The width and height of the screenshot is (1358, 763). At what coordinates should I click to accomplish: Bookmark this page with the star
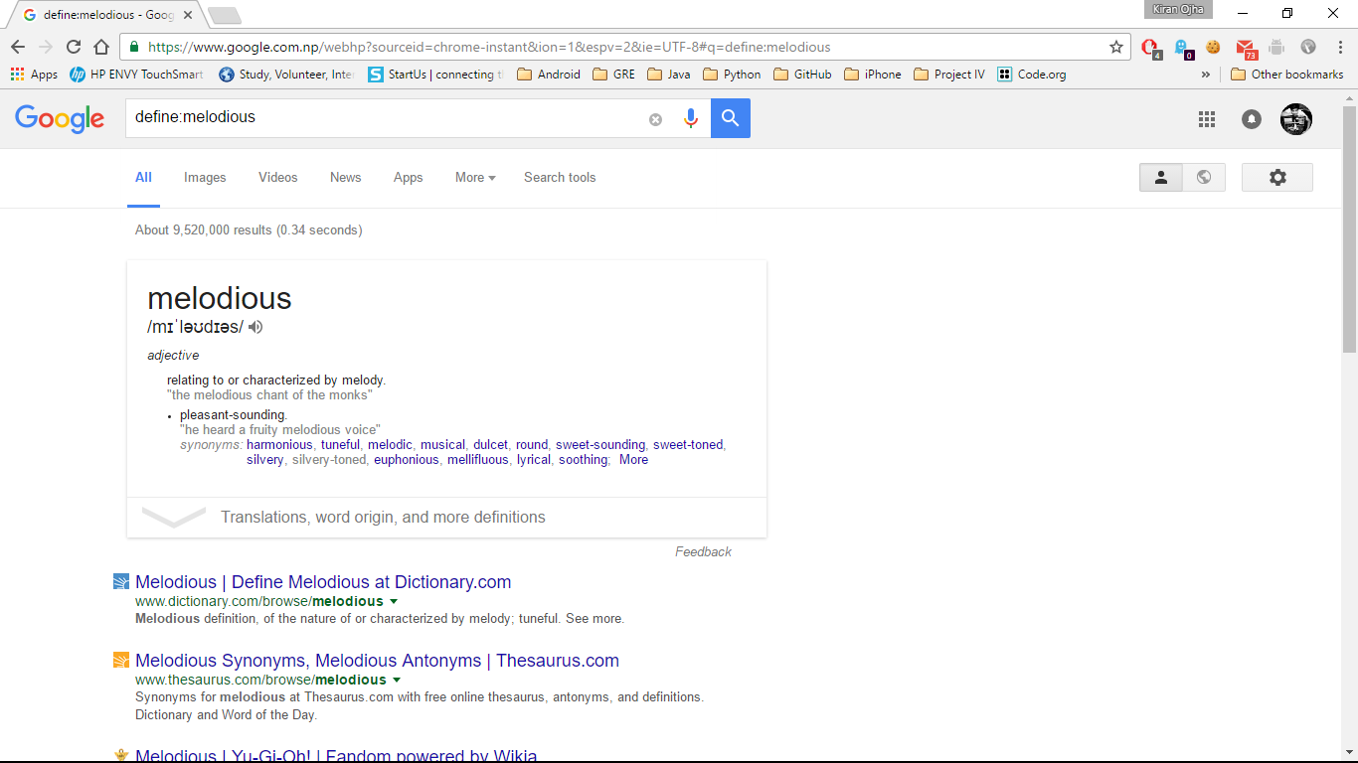pyautogui.click(x=1116, y=47)
